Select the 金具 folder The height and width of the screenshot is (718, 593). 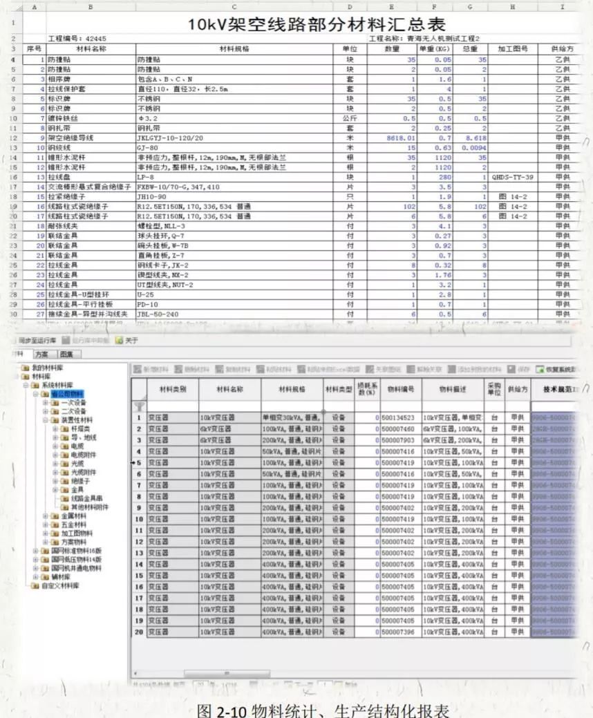click(x=73, y=490)
